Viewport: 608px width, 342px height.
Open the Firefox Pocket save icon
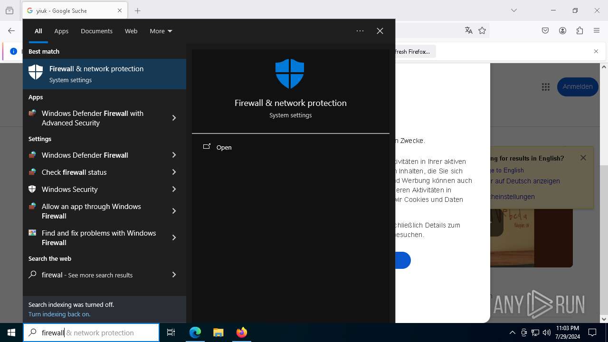545,31
